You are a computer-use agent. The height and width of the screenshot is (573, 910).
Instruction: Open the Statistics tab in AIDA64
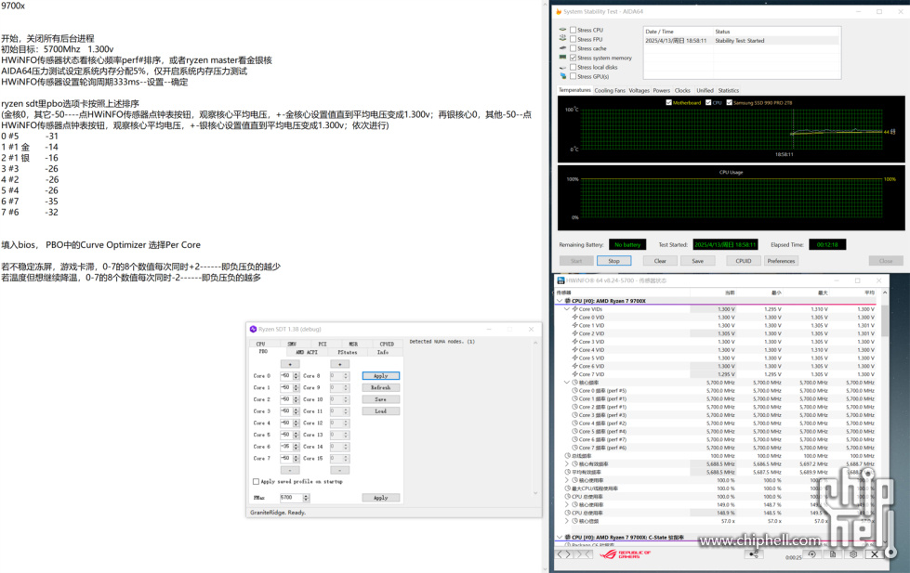pyautogui.click(x=729, y=90)
